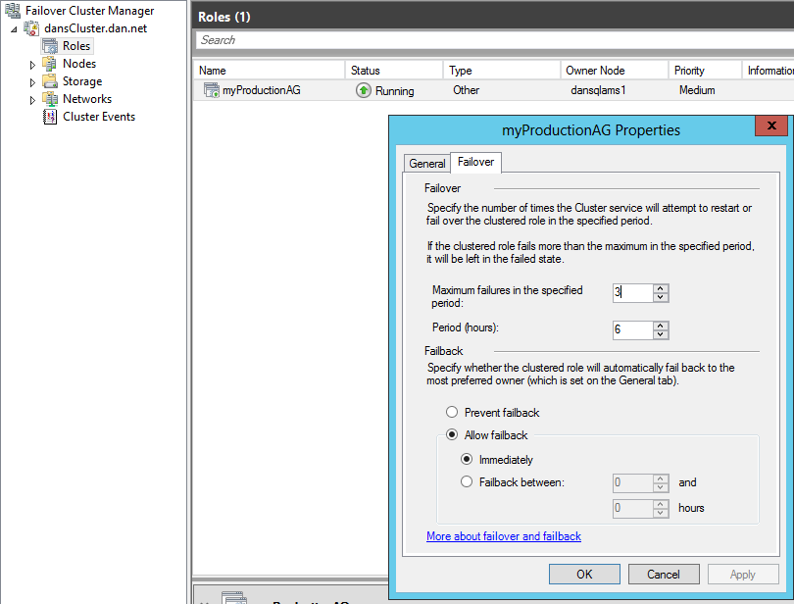Select the dansCluster.dan.net cluster icon
The image size is (794, 604).
point(31,28)
